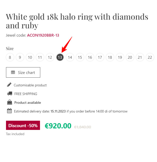
Task: Select ring size 8
Action: (x=10, y=57)
